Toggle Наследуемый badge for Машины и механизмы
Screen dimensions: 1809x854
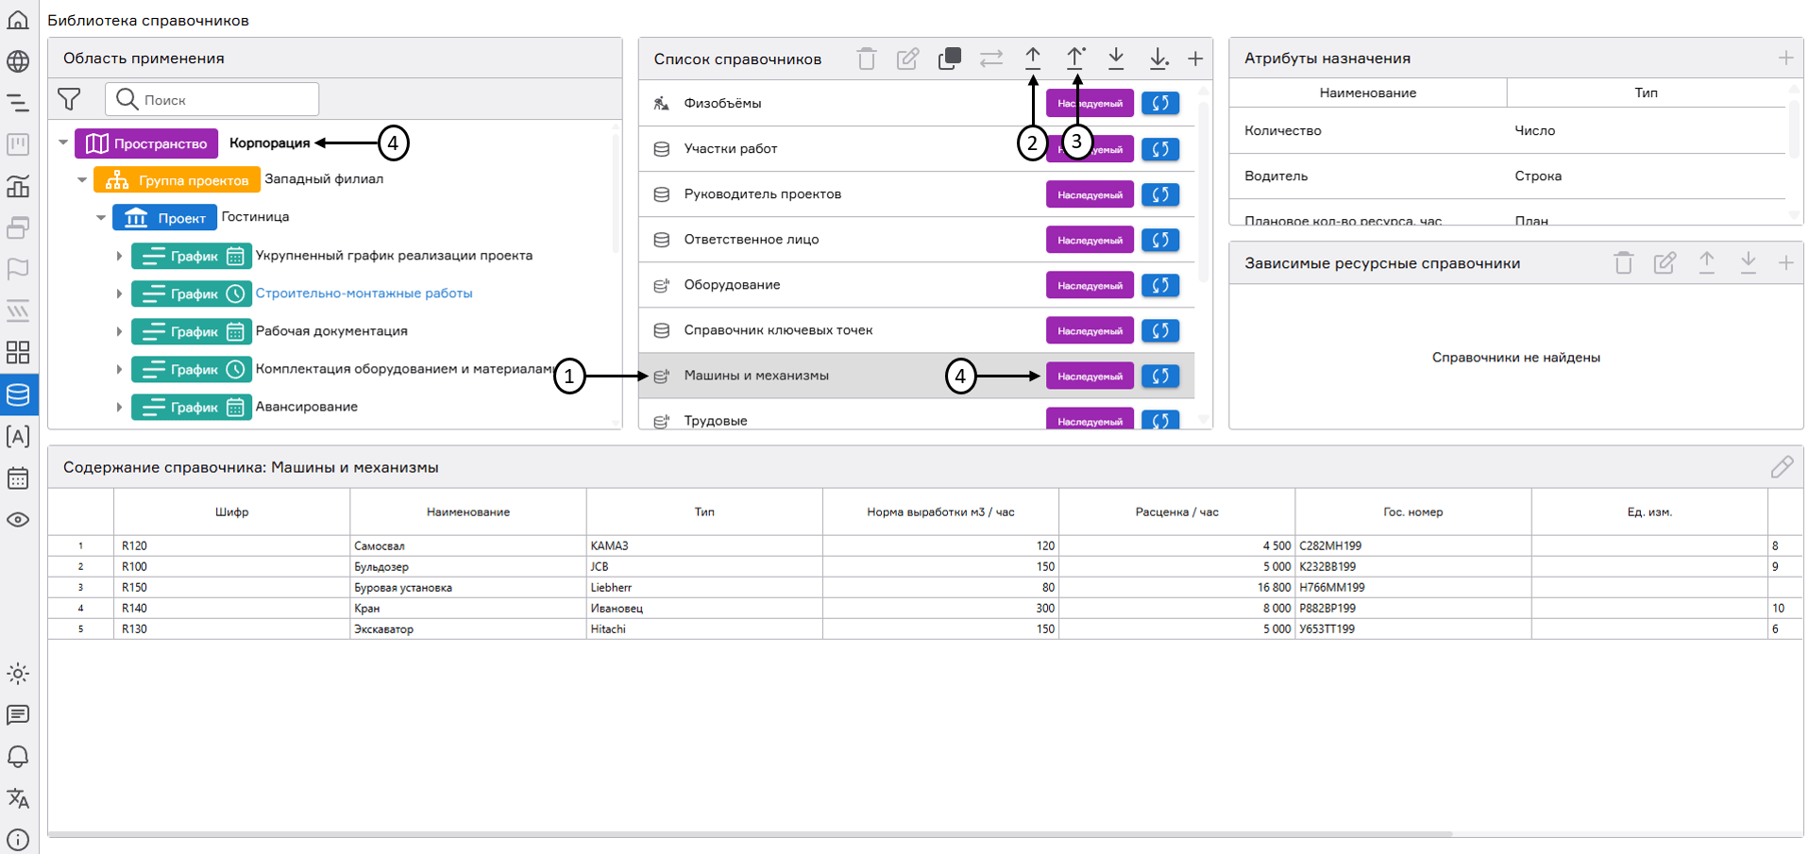pyautogui.click(x=1090, y=376)
